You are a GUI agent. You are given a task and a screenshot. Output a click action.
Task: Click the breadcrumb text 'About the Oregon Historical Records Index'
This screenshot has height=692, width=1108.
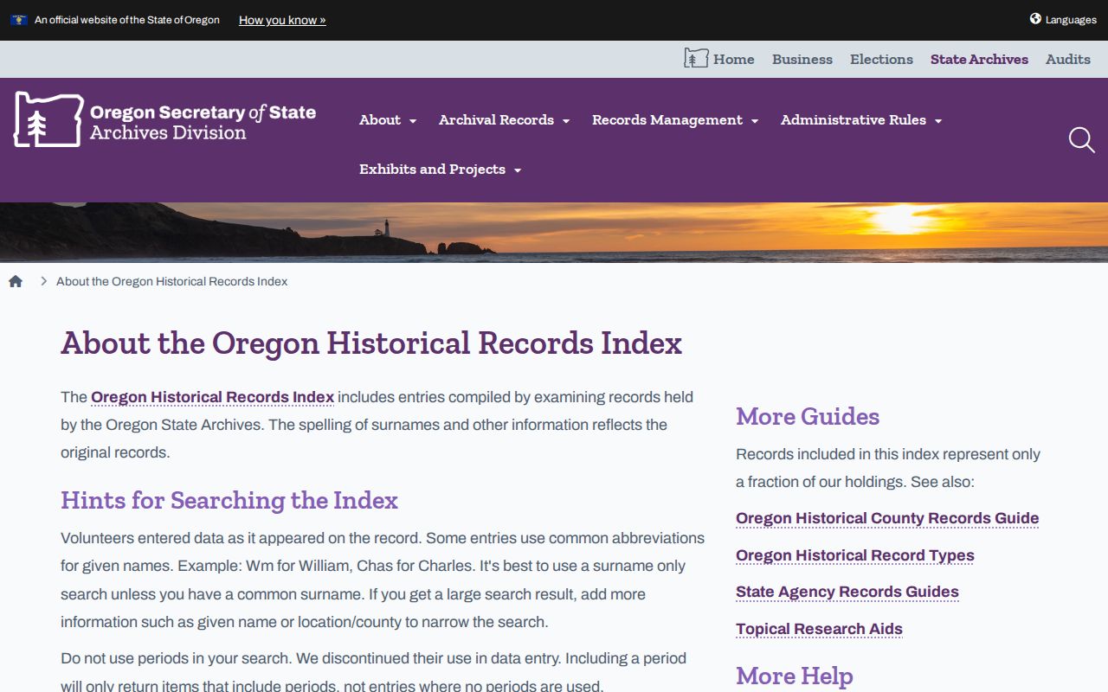point(171,281)
